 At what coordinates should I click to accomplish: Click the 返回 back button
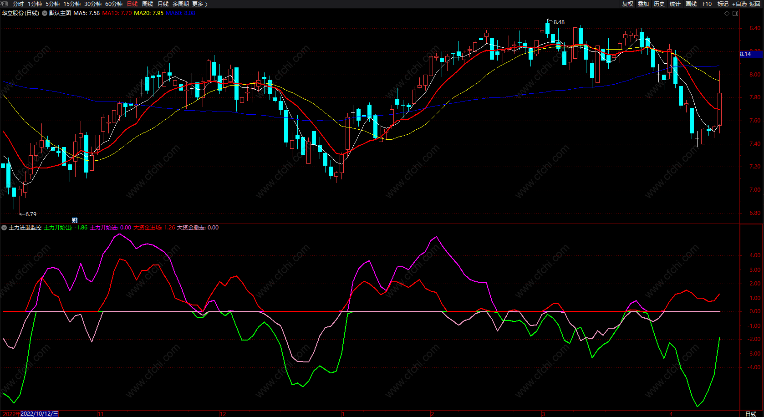pos(755,4)
